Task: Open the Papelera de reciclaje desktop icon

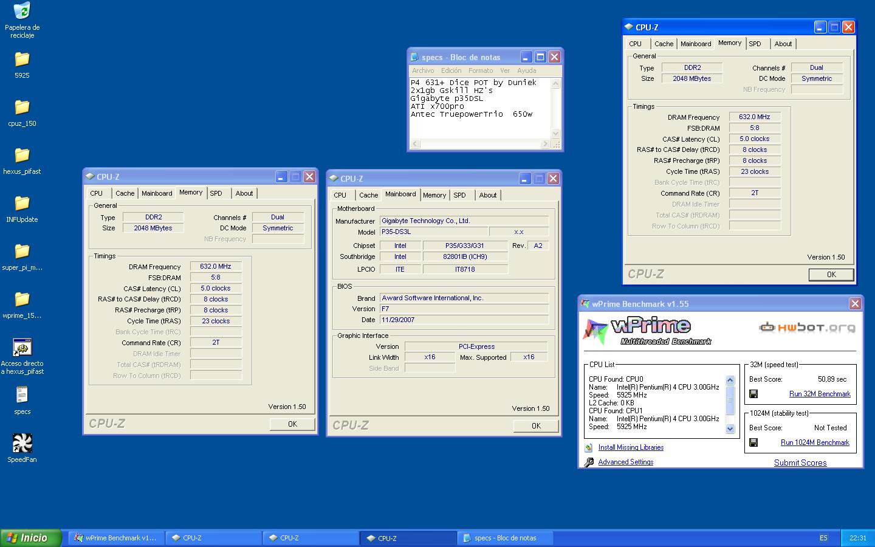Action: [x=22, y=10]
